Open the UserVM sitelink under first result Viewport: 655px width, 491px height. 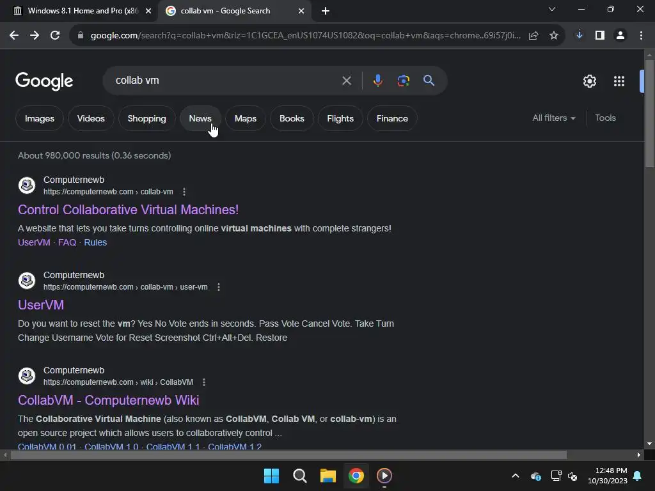coord(34,242)
